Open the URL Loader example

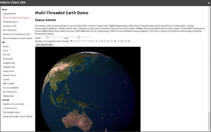9,83
